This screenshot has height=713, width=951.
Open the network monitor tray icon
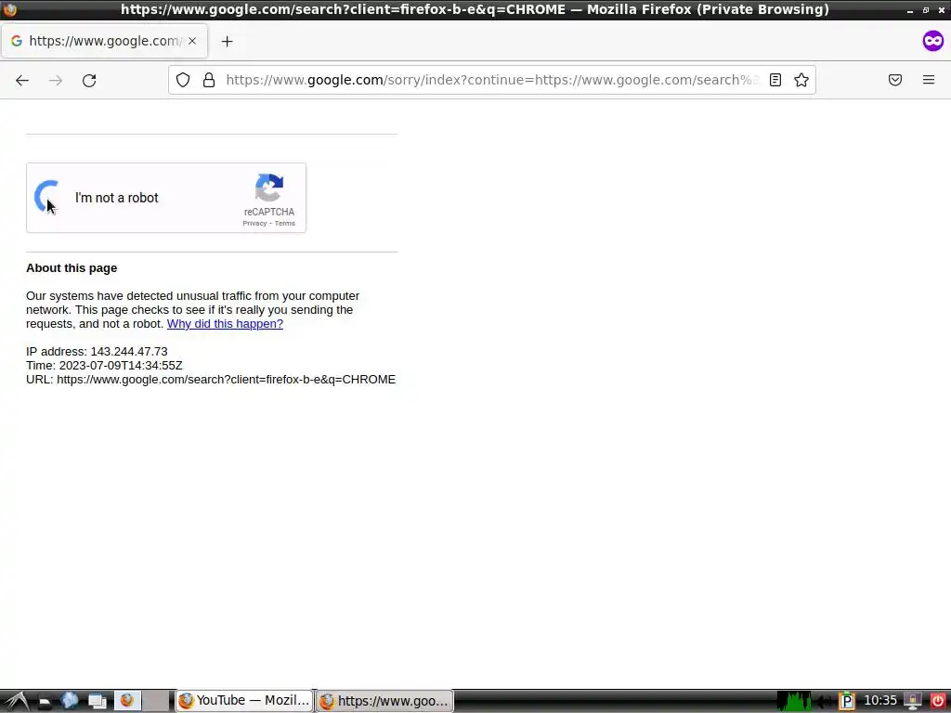coord(912,701)
